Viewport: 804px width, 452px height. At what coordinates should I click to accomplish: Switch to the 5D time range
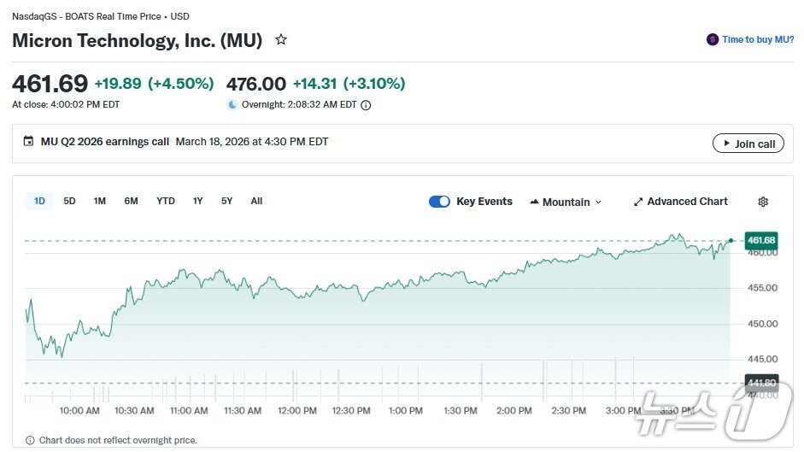point(69,201)
